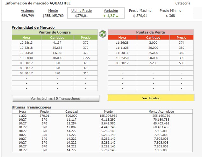Screen dimensions: 202x157
Task: Select buy price 328
Action: [86, 63]
